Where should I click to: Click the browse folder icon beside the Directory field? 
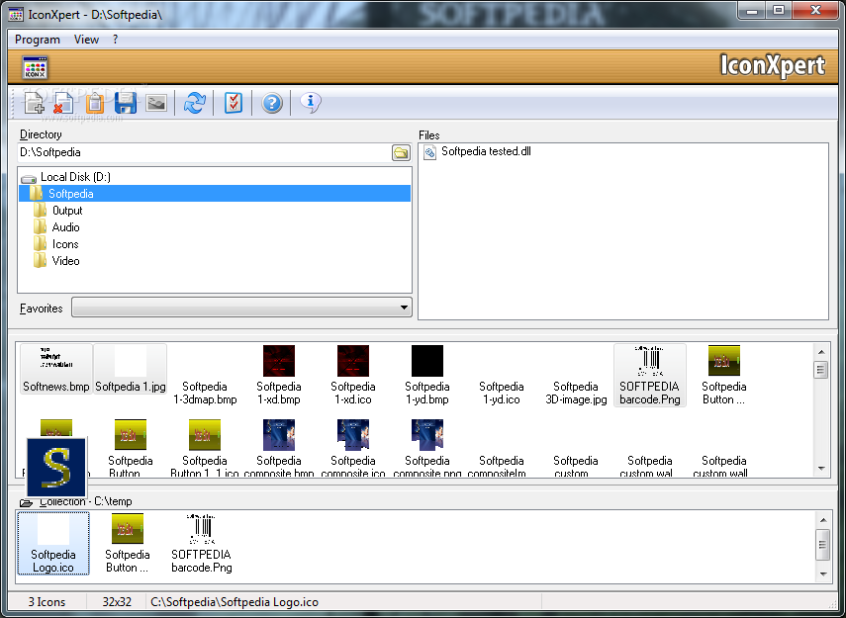pyautogui.click(x=401, y=152)
